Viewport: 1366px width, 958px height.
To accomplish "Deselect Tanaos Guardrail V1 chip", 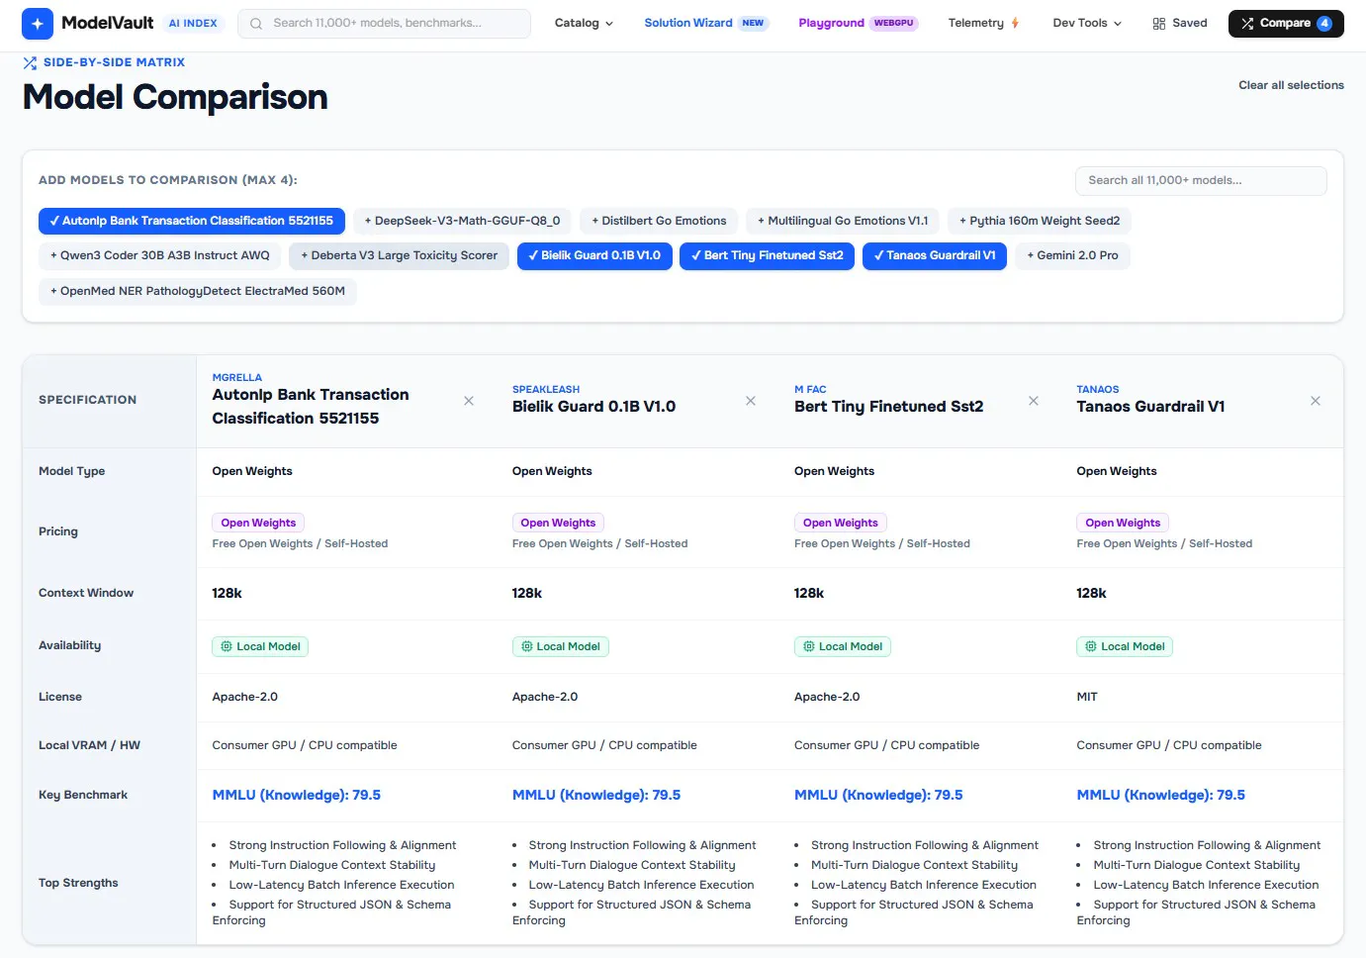I will pos(935,255).
